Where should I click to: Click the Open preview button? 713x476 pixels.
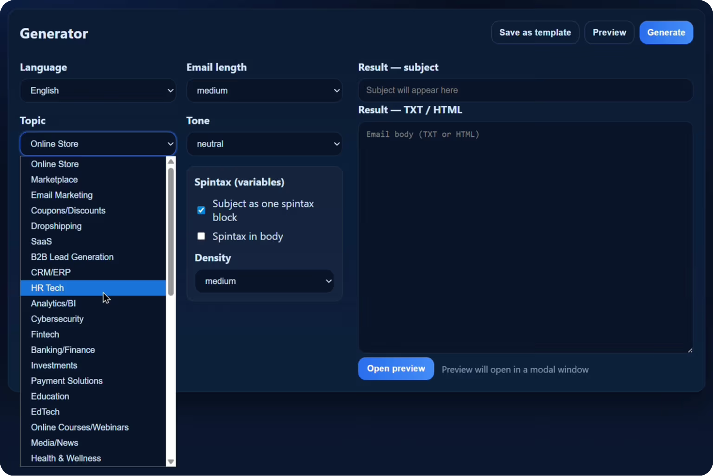tap(396, 368)
